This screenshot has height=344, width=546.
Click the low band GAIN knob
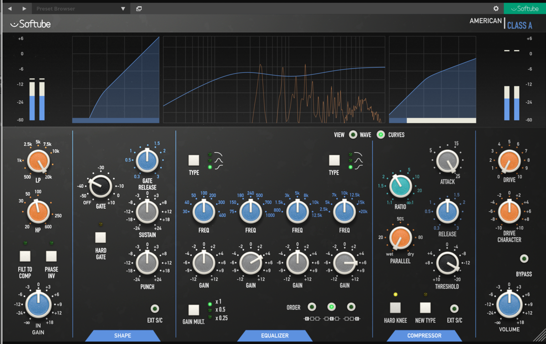pyautogui.click(x=204, y=263)
